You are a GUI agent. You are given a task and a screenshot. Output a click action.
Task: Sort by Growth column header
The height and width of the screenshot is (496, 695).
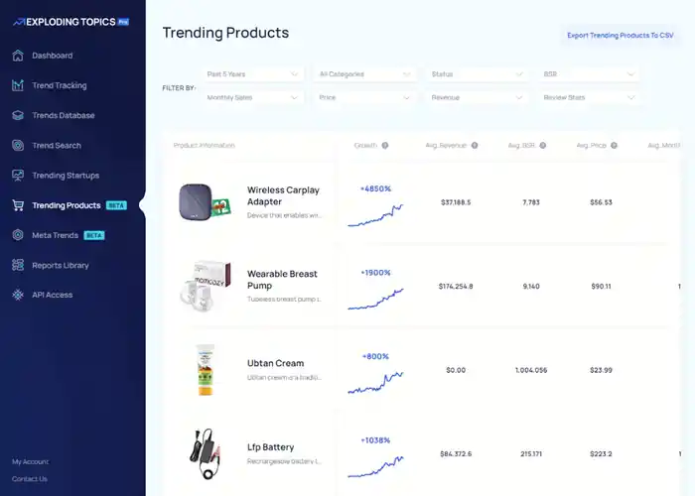(x=365, y=145)
